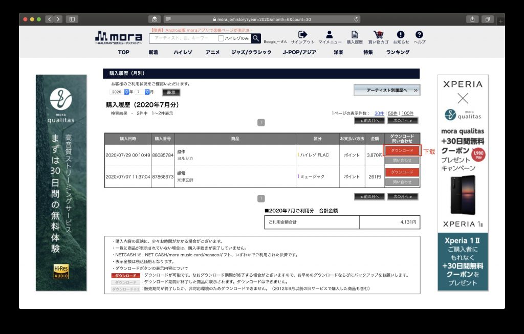Open 特集 navigation tab

[x=368, y=52]
